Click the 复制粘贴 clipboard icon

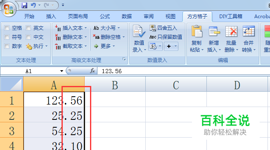(197, 31)
